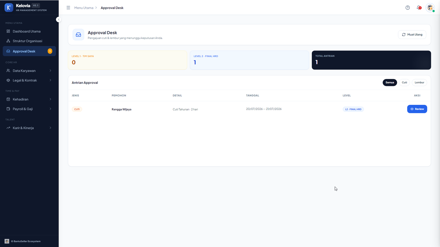The image size is (440, 247).
Task: Click the PEMOHON column header
Action: click(x=119, y=96)
